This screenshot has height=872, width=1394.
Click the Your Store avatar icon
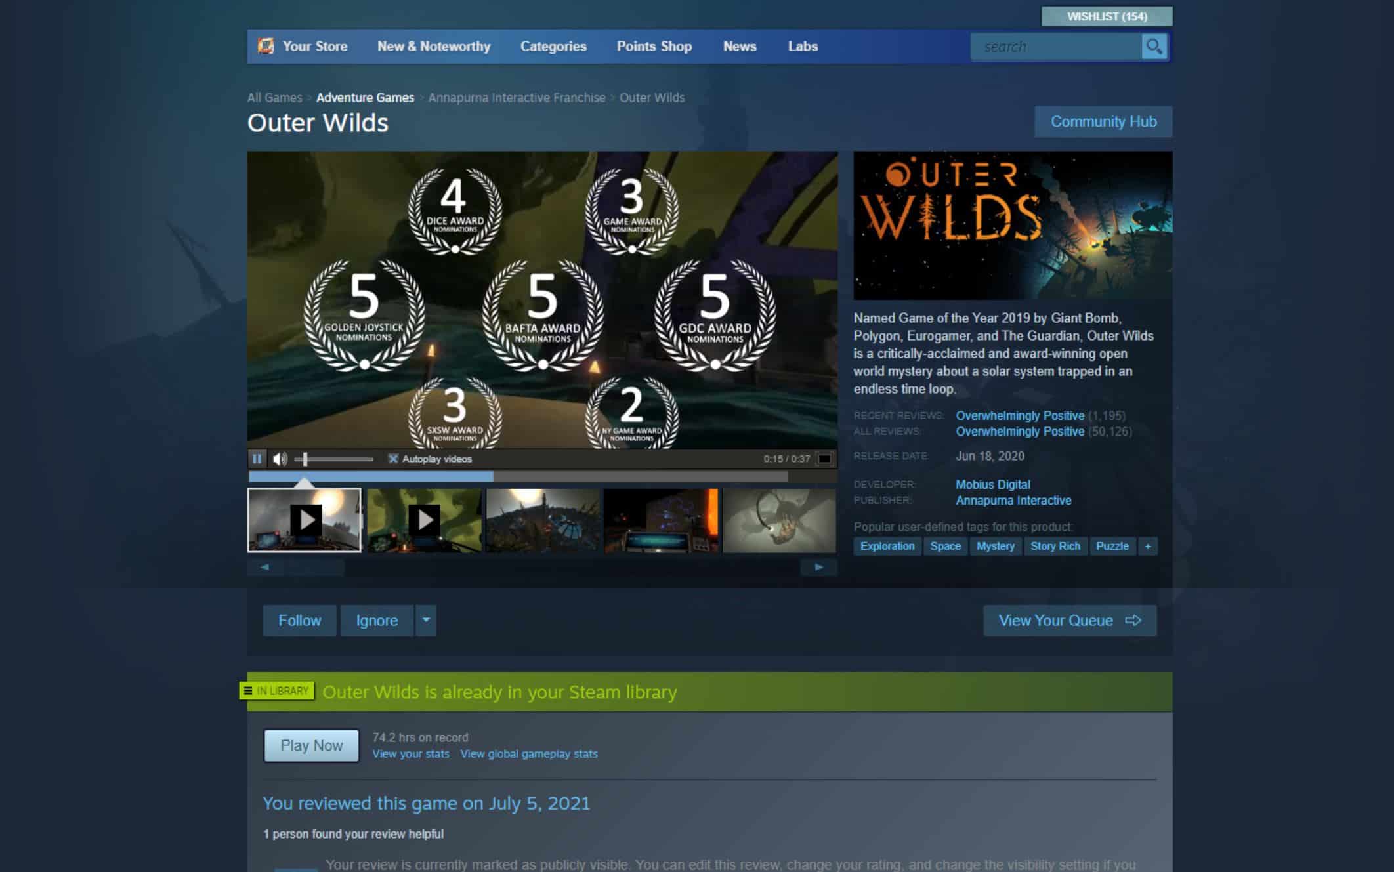266,46
